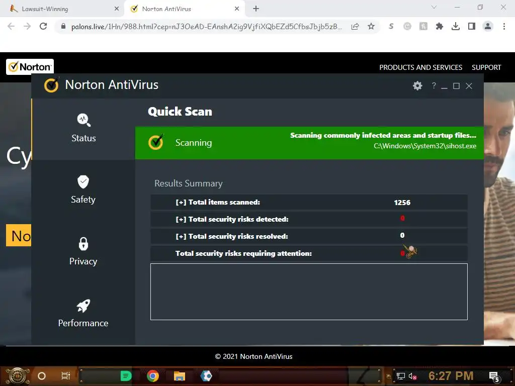Open File Explorer from the taskbar
The image size is (515, 386).
(180, 376)
